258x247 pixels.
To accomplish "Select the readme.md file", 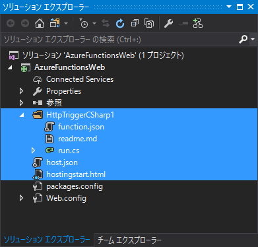I will pyautogui.click(x=77, y=139).
